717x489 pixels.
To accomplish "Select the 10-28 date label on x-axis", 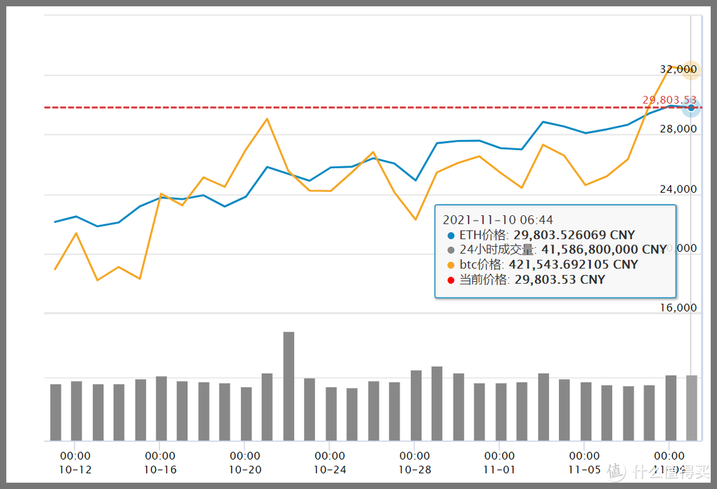I will pyautogui.click(x=415, y=469).
